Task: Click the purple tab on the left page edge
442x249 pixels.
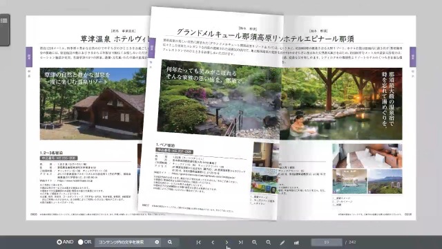Action: pyautogui.click(x=29, y=57)
